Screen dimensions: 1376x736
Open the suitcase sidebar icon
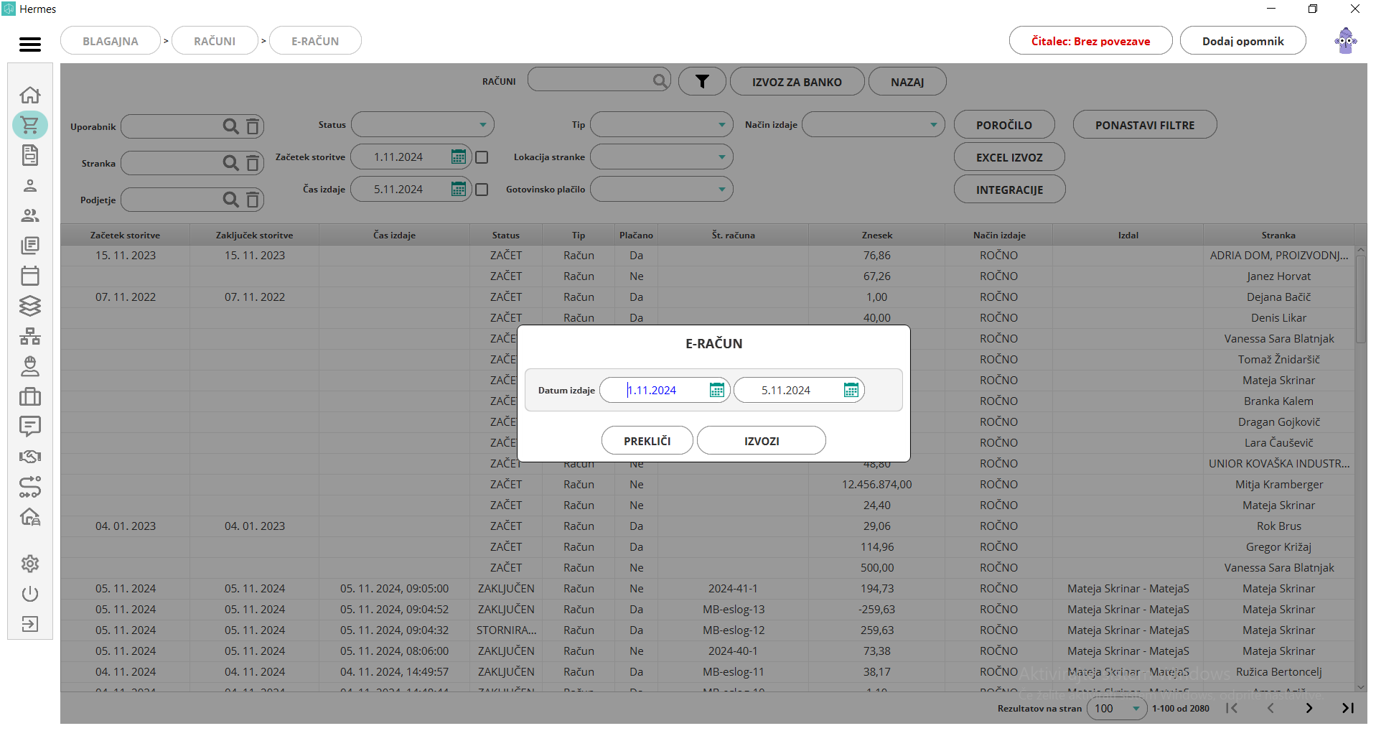pyautogui.click(x=30, y=396)
